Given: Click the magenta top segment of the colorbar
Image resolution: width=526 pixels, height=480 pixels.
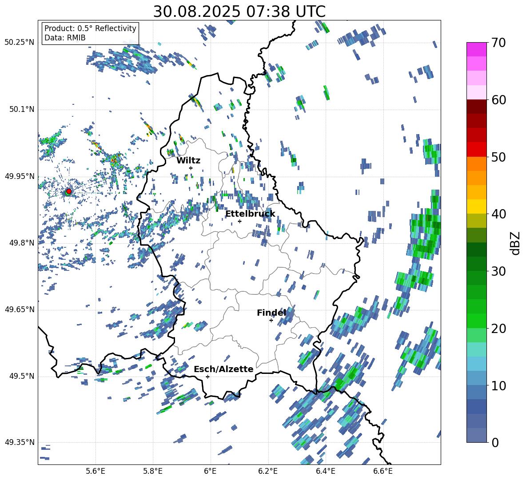Looking at the screenshot, I should click(x=477, y=49).
